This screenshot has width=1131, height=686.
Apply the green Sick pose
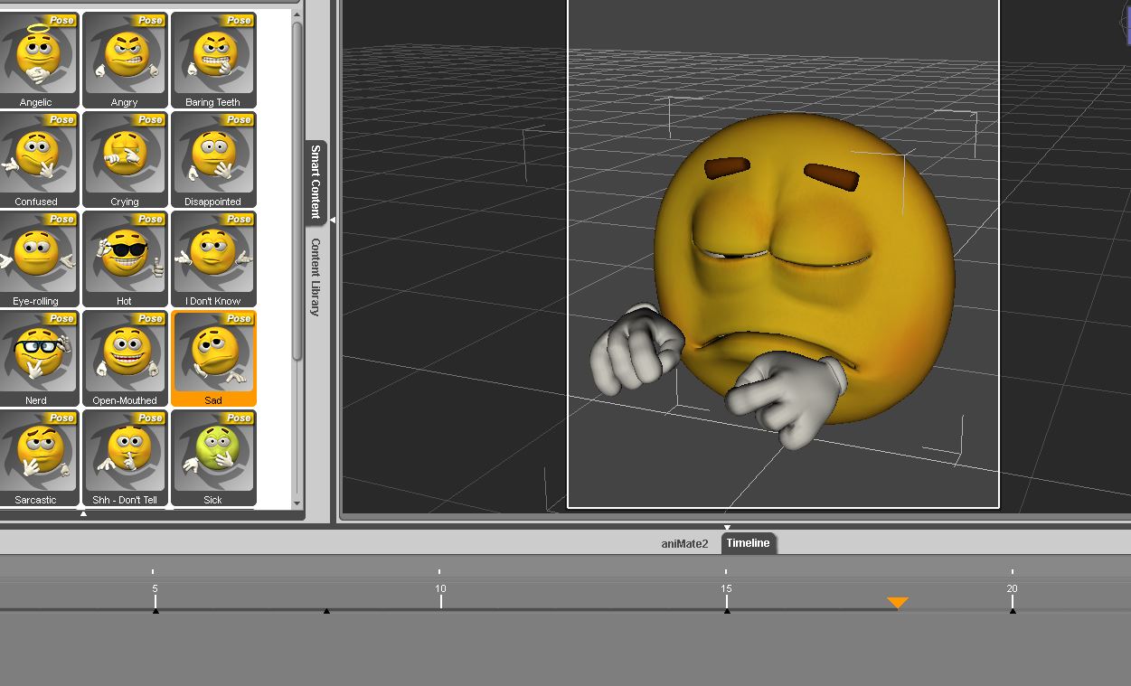[213, 457]
